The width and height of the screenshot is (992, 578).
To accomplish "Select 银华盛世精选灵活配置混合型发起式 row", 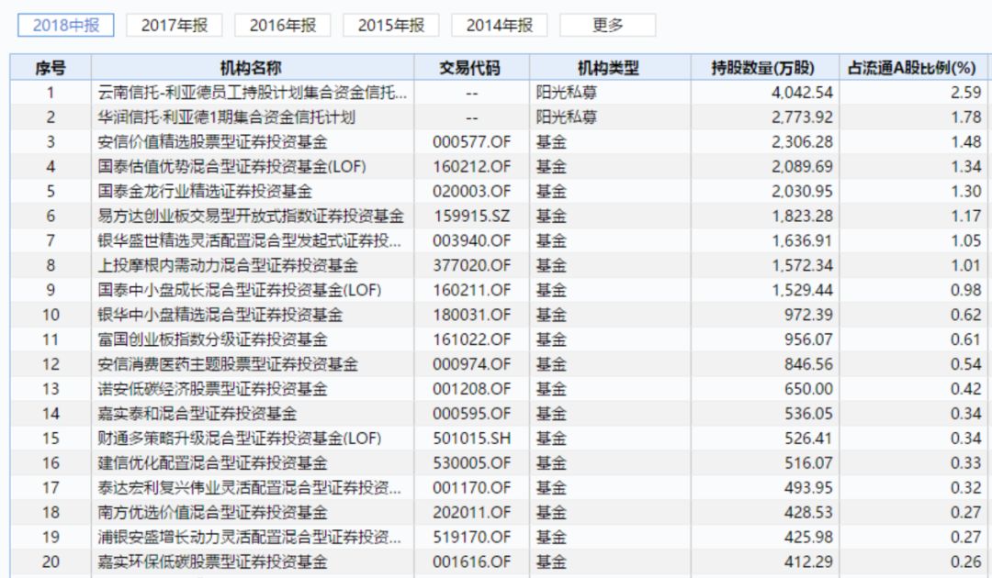I will (499, 240).
